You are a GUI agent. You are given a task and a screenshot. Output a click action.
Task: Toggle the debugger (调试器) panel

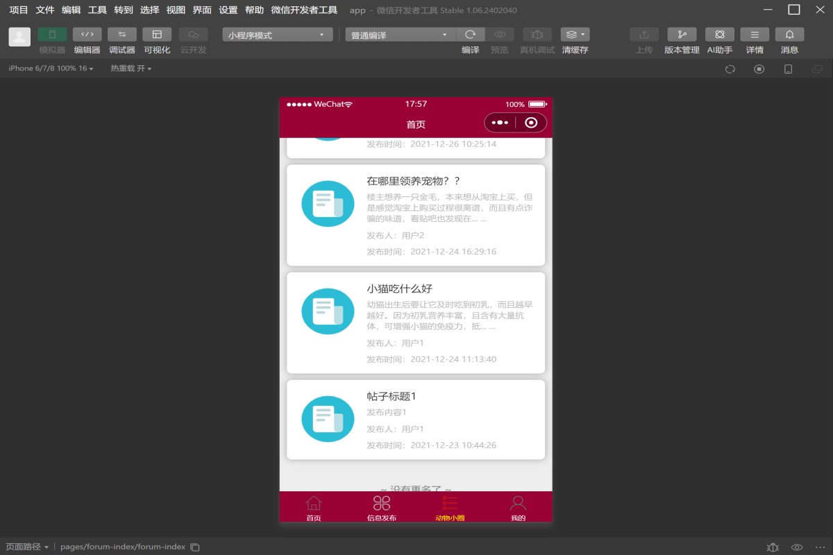(x=121, y=35)
